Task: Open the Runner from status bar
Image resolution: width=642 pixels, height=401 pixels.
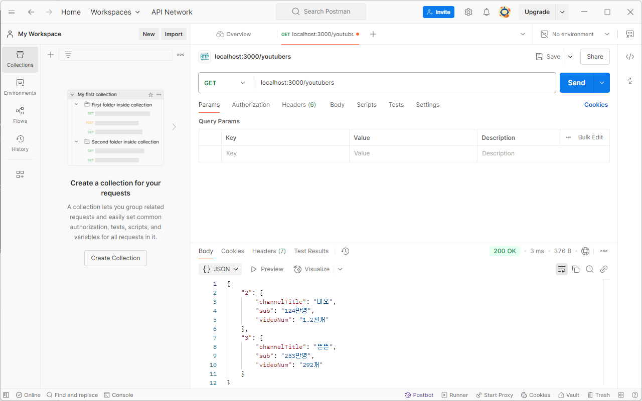Action: click(x=454, y=395)
